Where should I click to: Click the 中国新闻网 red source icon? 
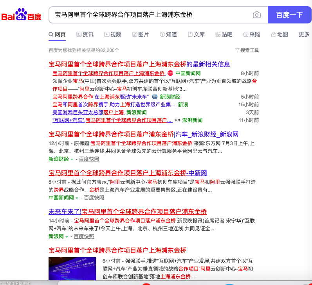170,73
